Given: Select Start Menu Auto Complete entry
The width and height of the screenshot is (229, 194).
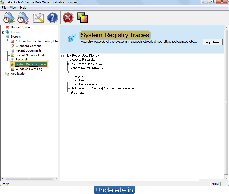Looking at the screenshot, I should coord(104,88).
